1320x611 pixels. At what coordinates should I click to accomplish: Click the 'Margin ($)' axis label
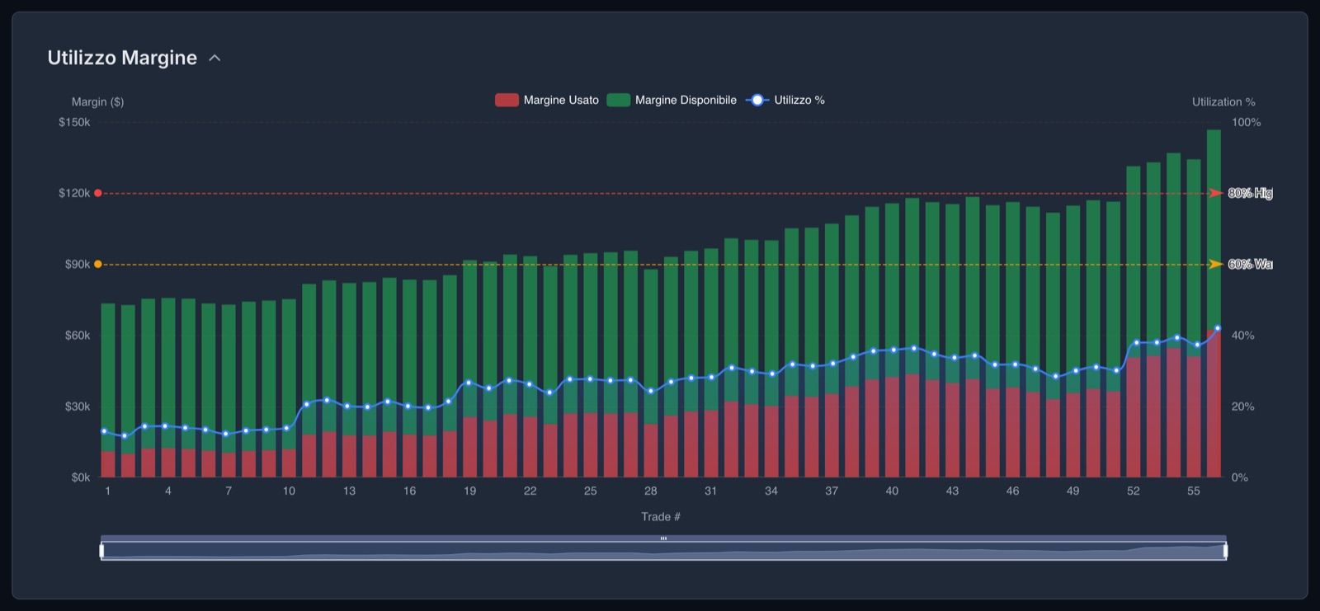(97, 101)
